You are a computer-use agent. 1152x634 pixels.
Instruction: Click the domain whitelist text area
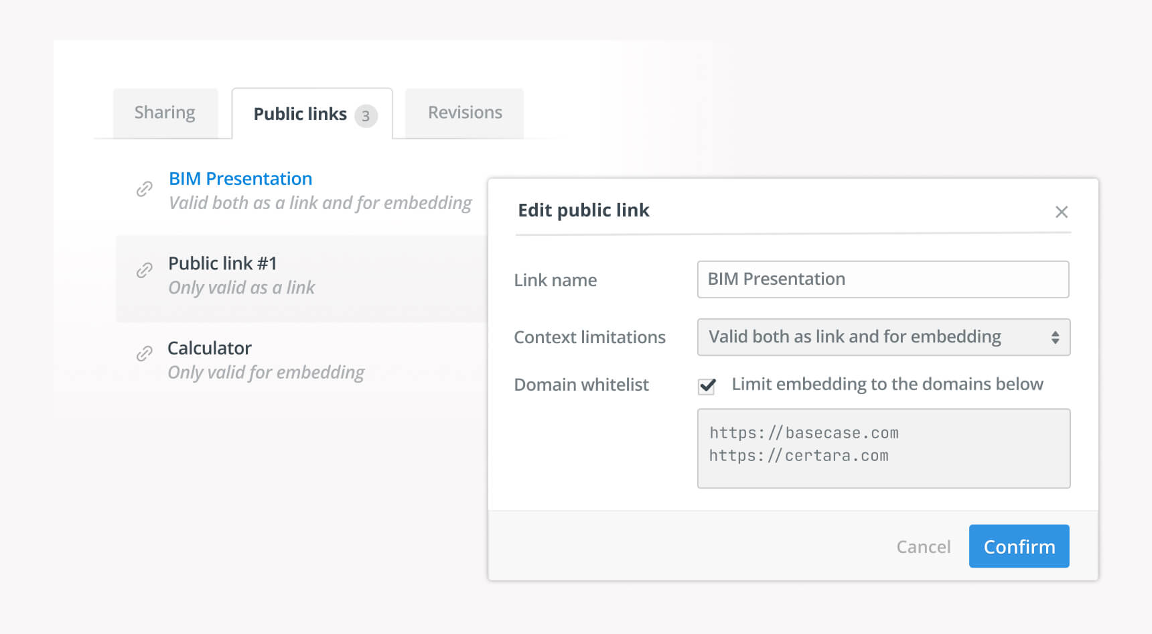point(883,448)
